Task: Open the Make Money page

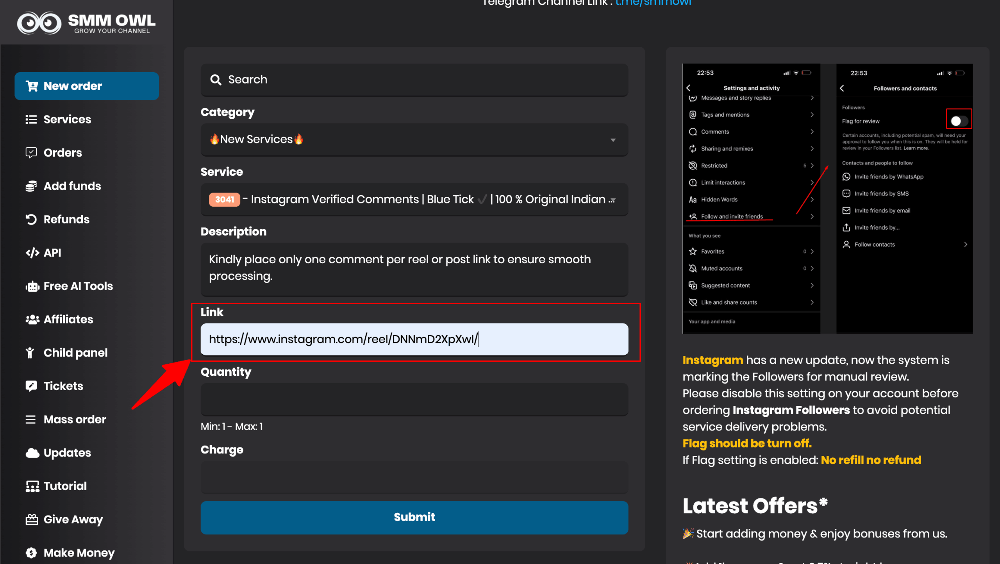Action: pyautogui.click(x=79, y=553)
